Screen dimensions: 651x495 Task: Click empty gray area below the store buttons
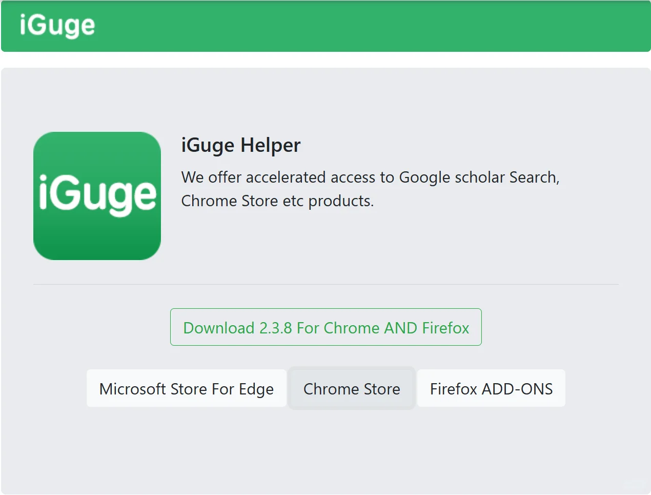pos(325,451)
